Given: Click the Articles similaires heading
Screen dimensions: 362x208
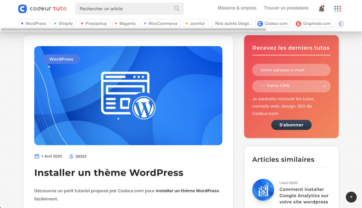Looking at the screenshot, I should [x=283, y=160].
